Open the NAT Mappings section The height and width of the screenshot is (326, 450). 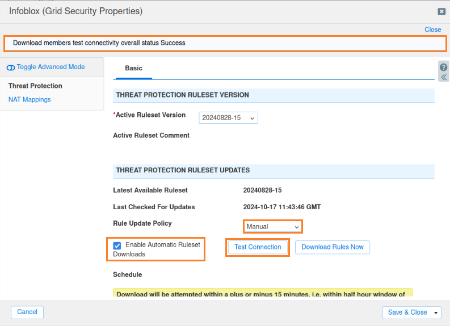pos(30,99)
